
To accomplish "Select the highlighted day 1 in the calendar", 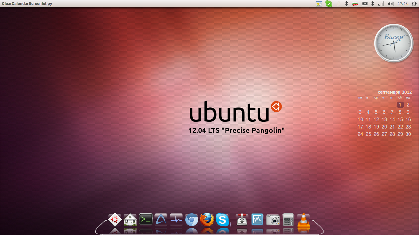I will (400, 105).
